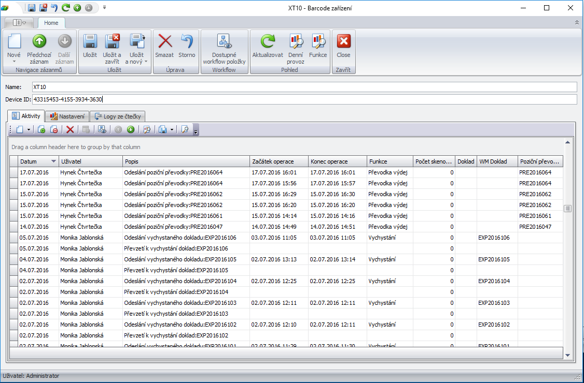This screenshot has width=584, height=383.
Task: Refresh the data with the Aktualizovat button
Action: (x=268, y=49)
